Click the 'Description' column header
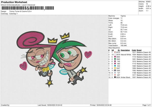Viewport: 152px width, 107px height. 125,50
